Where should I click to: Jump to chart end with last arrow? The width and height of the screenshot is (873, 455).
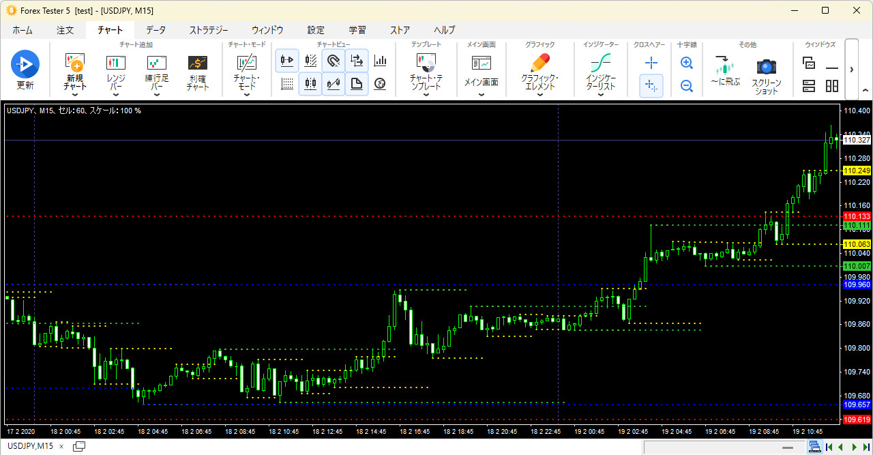pos(867,447)
